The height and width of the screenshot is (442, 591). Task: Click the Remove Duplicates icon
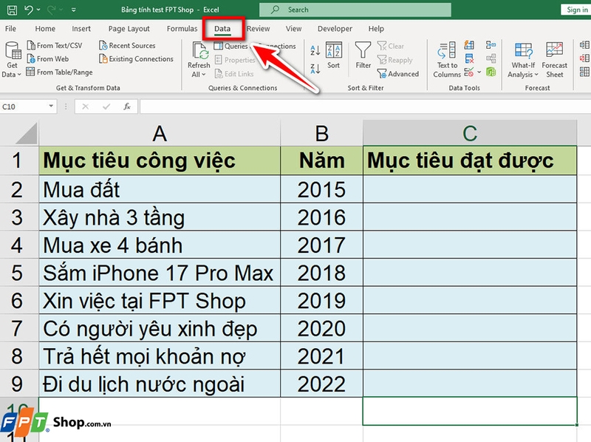pos(469,58)
